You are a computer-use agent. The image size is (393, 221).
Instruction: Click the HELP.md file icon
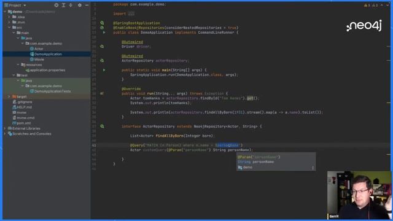14,107
